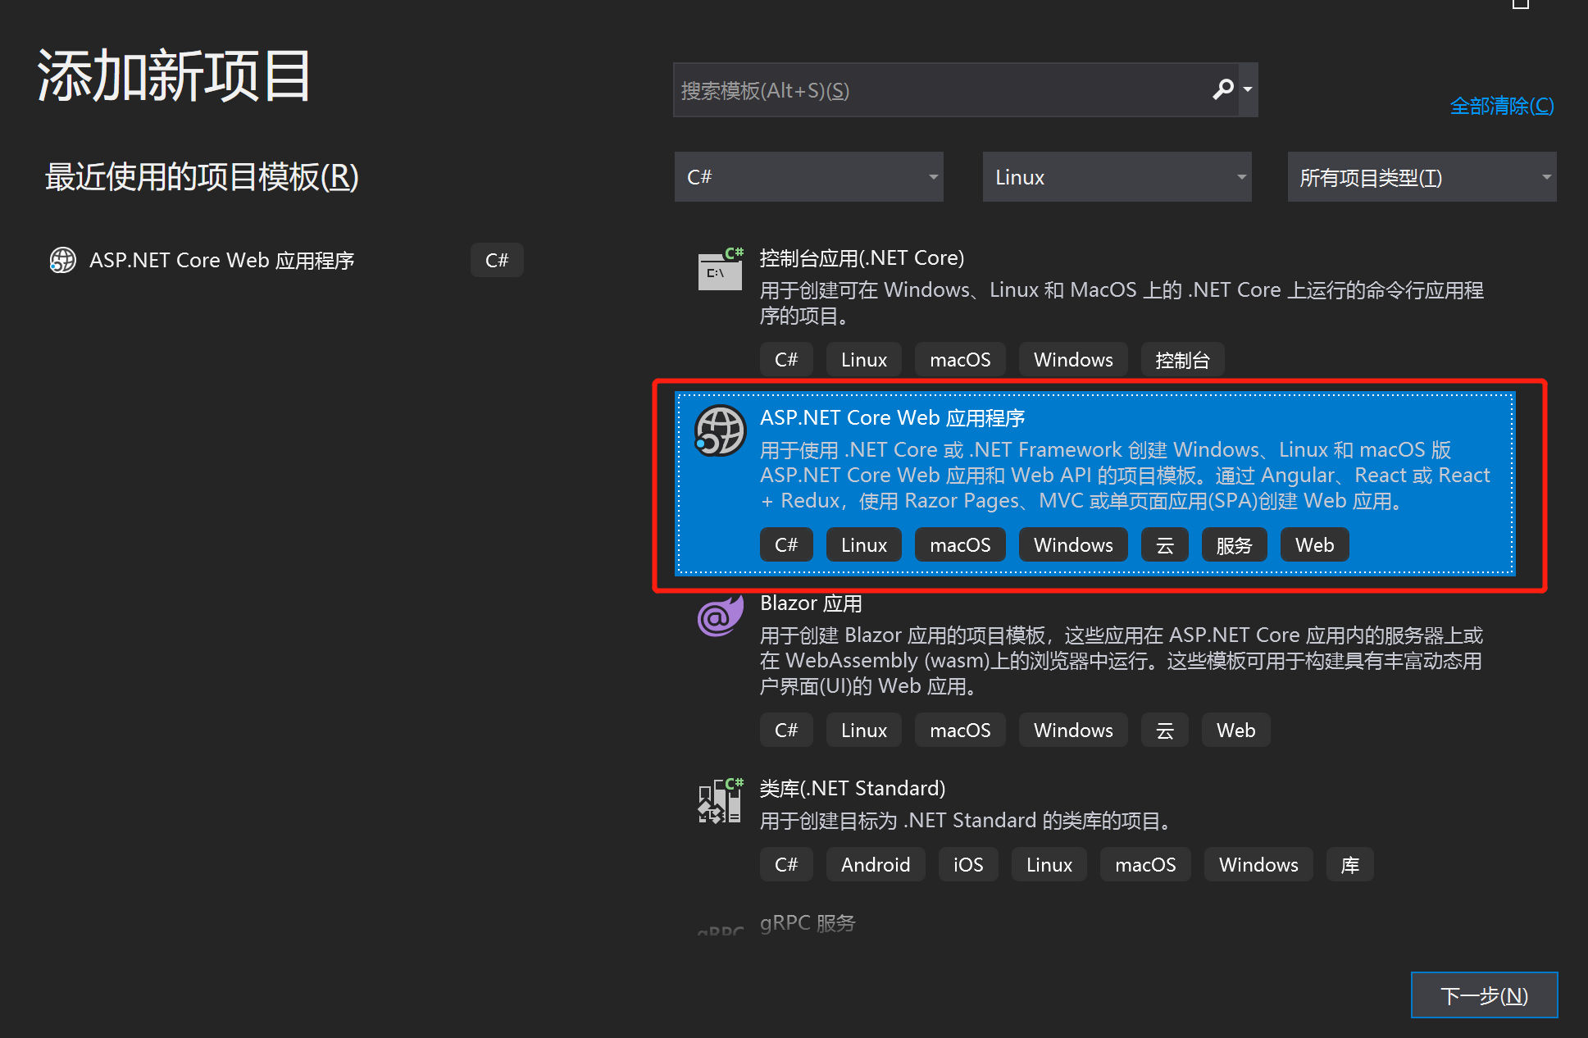Click the C# tag beside recent template
The height and width of the screenshot is (1038, 1588).
tap(497, 261)
